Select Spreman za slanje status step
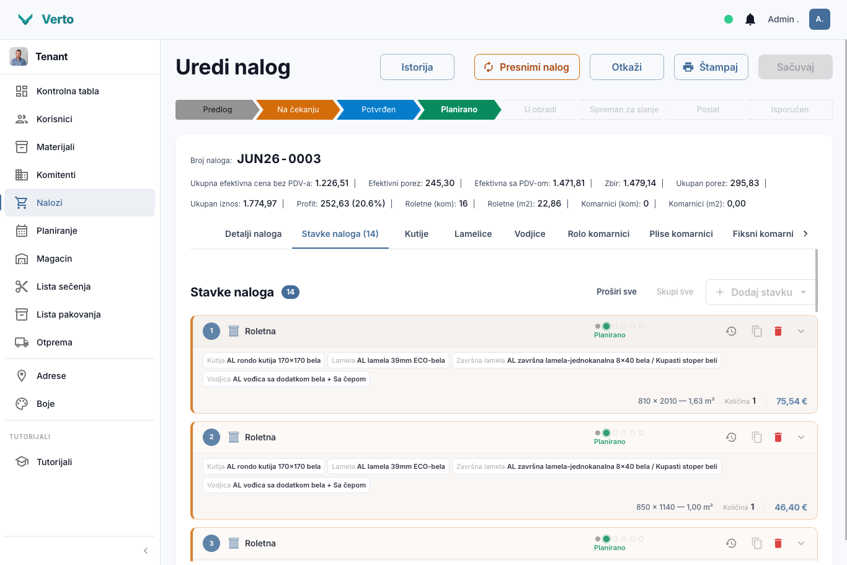Screen dimensions: 847x565 click(x=624, y=110)
